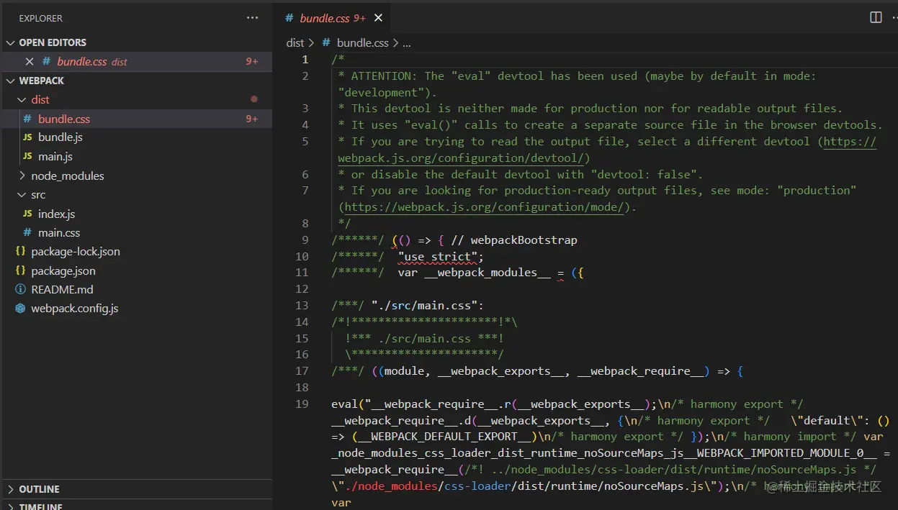Click line number 19 in the gutter

click(302, 404)
